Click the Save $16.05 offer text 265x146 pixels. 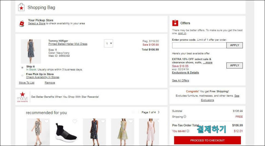[x=180, y=66]
